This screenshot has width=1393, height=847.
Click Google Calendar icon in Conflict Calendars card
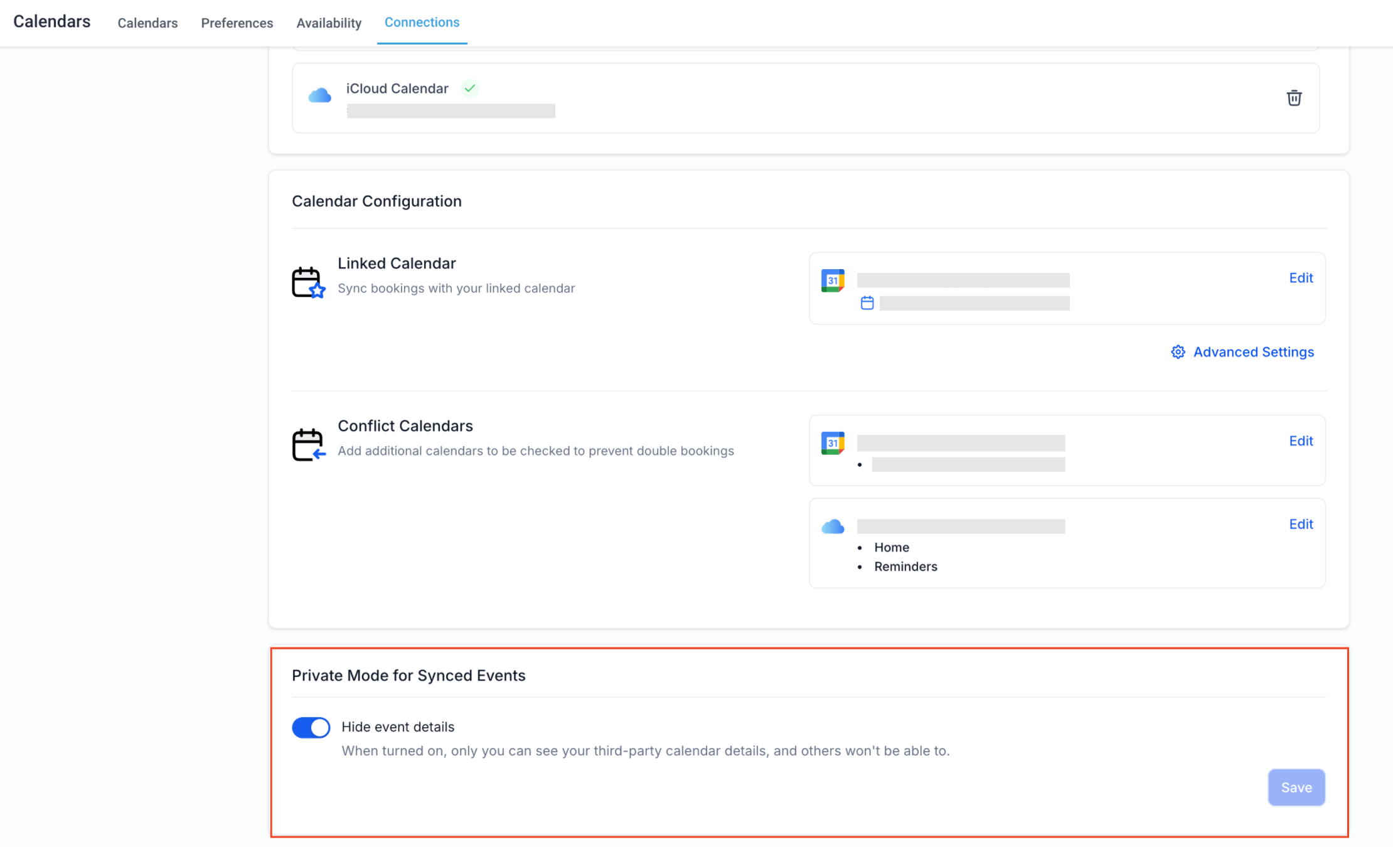[833, 443]
